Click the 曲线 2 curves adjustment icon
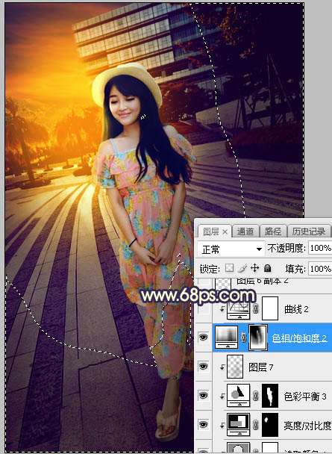Image resolution: width=332 pixels, height=454 pixels. [x=238, y=310]
